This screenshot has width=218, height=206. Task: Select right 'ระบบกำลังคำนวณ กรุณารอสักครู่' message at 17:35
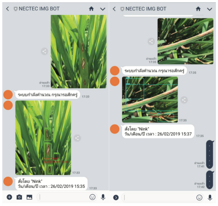pyautogui.click(x=154, y=71)
